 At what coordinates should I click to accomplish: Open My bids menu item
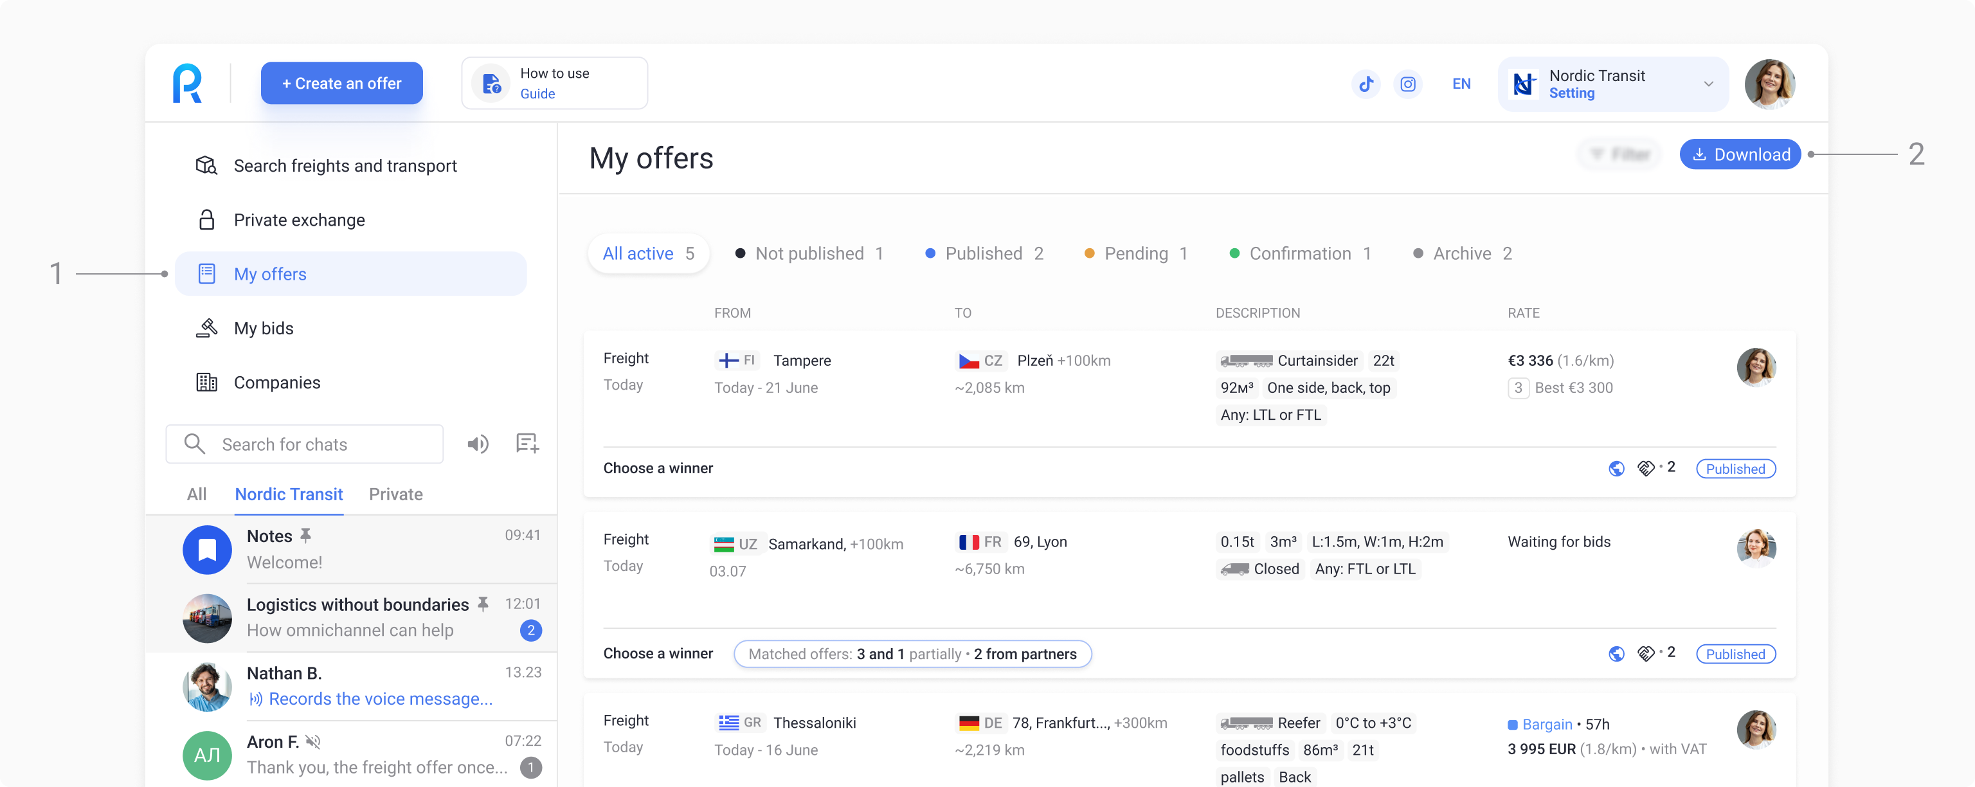tap(350, 327)
